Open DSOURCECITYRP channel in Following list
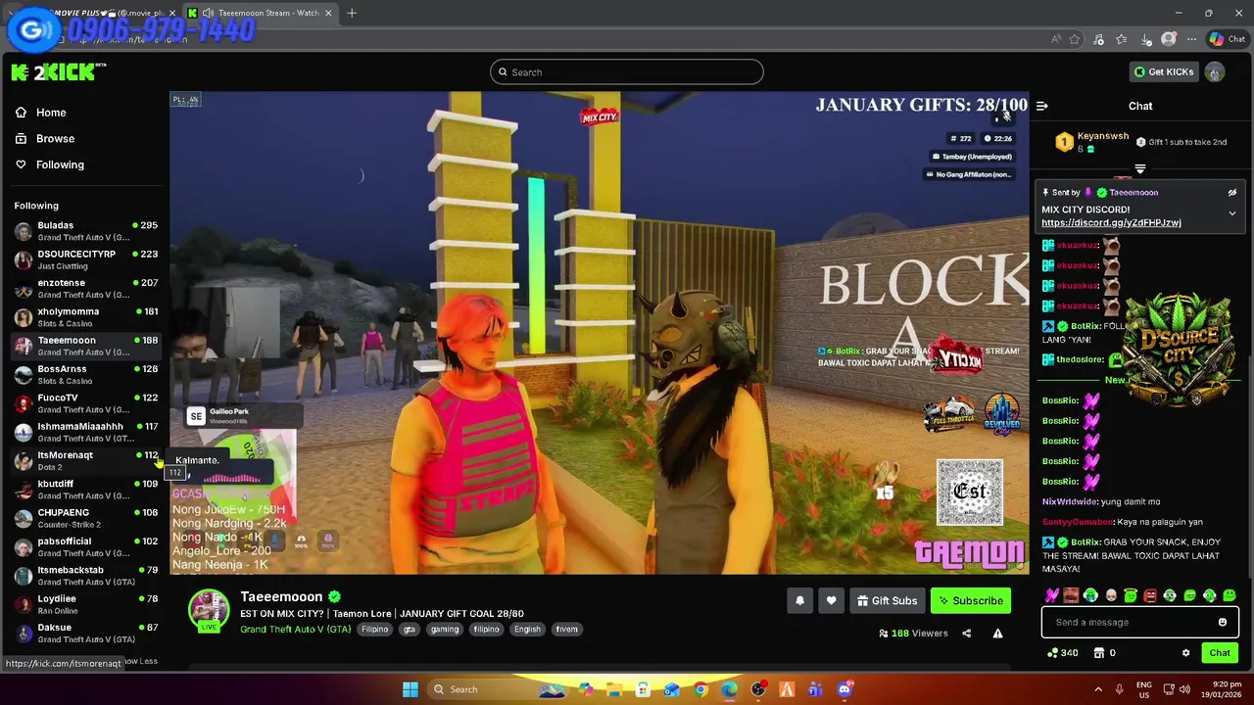The height and width of the screenshot is (705, 1254). (85, 259)
